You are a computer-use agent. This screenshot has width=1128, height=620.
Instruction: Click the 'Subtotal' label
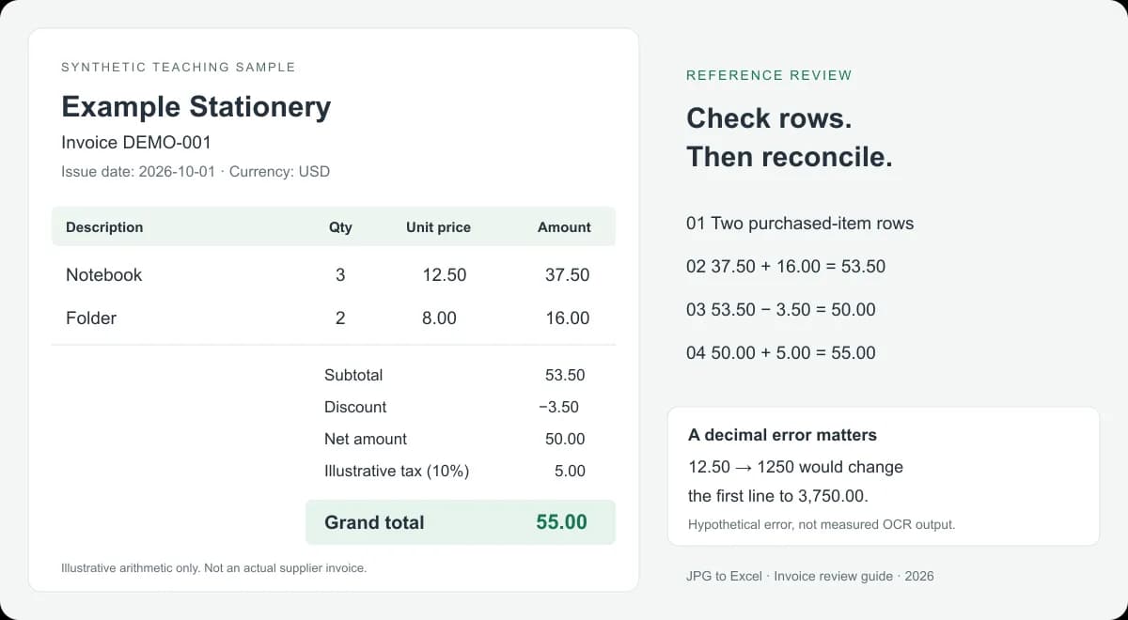click(353, 375)
